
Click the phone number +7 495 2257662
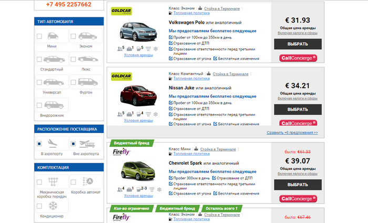[x=69, y=4]
